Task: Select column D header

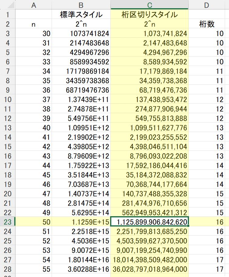Action: point(207,5)
